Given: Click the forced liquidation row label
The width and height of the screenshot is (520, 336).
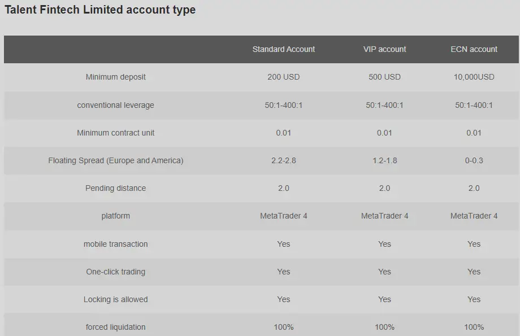Looking at the screenshot, I should 116,327.
